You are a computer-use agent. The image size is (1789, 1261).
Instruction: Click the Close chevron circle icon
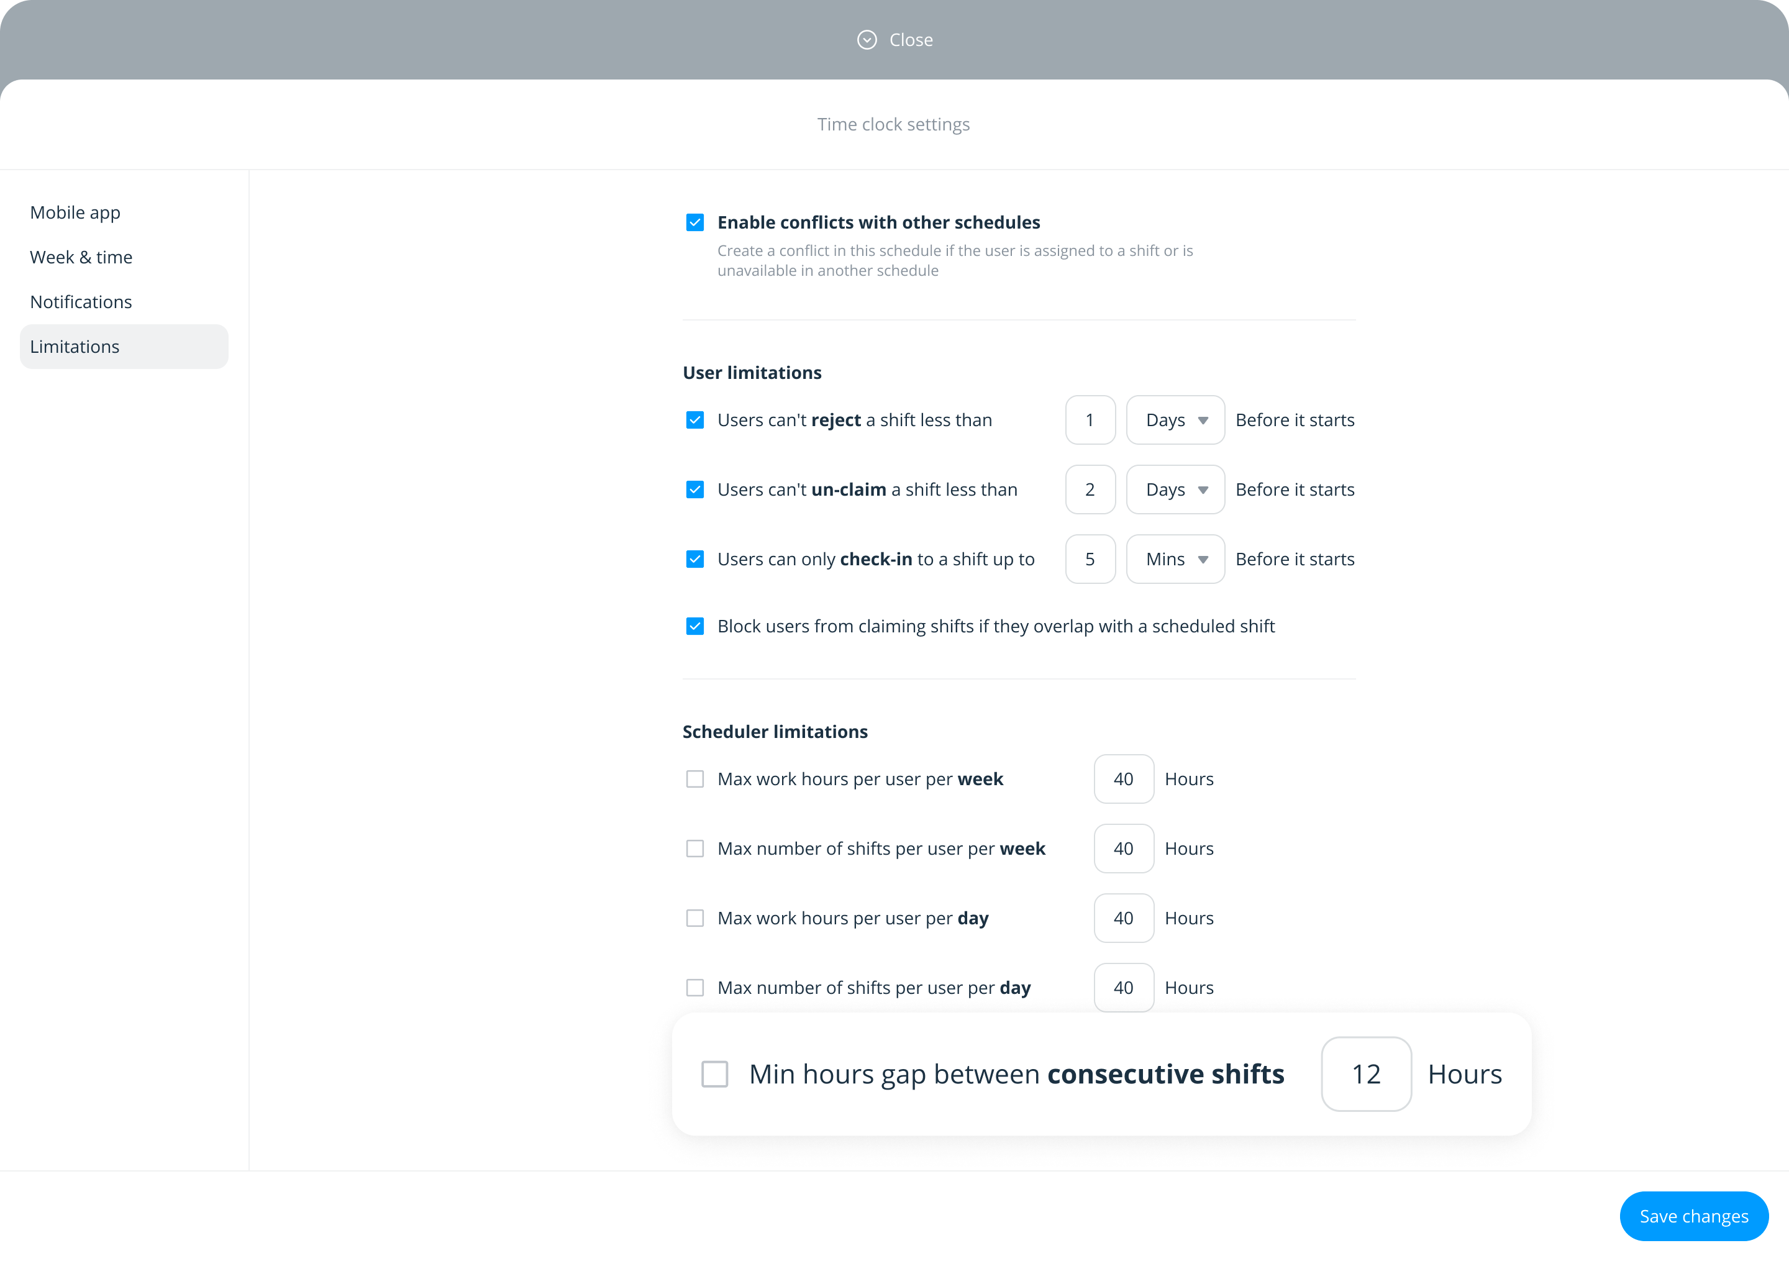click(x=867, y=40)
